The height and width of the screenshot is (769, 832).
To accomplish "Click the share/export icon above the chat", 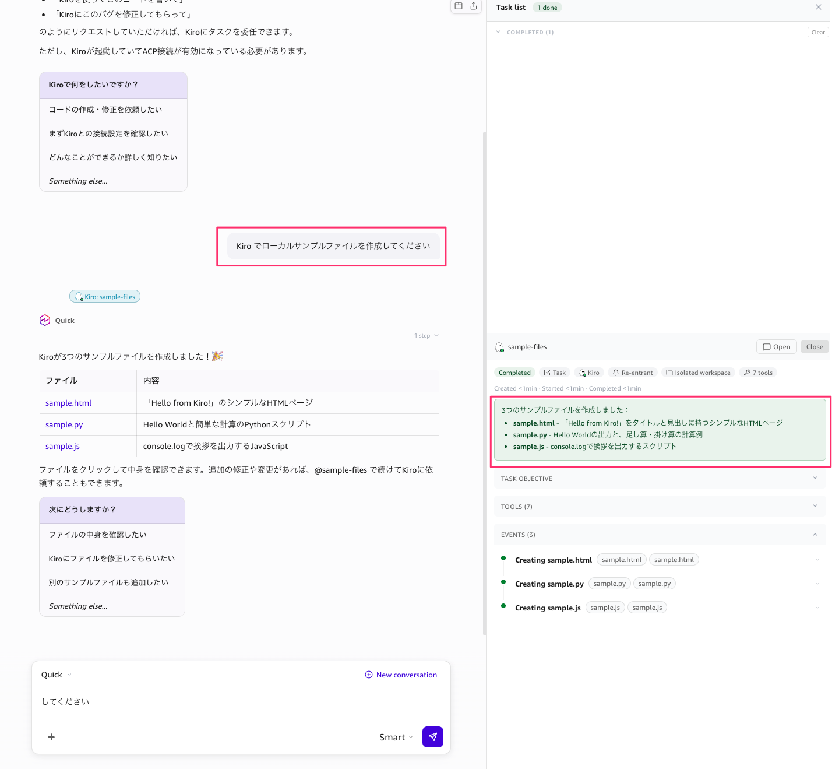I will [474, 6].
